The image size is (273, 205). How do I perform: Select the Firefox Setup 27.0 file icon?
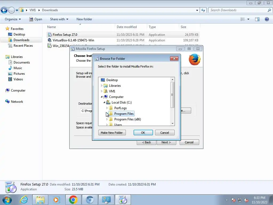tap(50, 34)
